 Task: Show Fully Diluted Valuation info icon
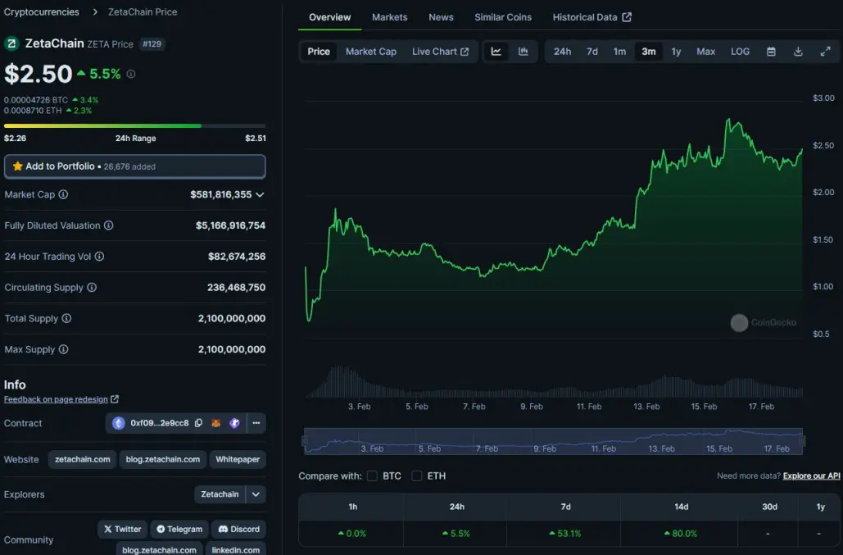tap(109, 225)
